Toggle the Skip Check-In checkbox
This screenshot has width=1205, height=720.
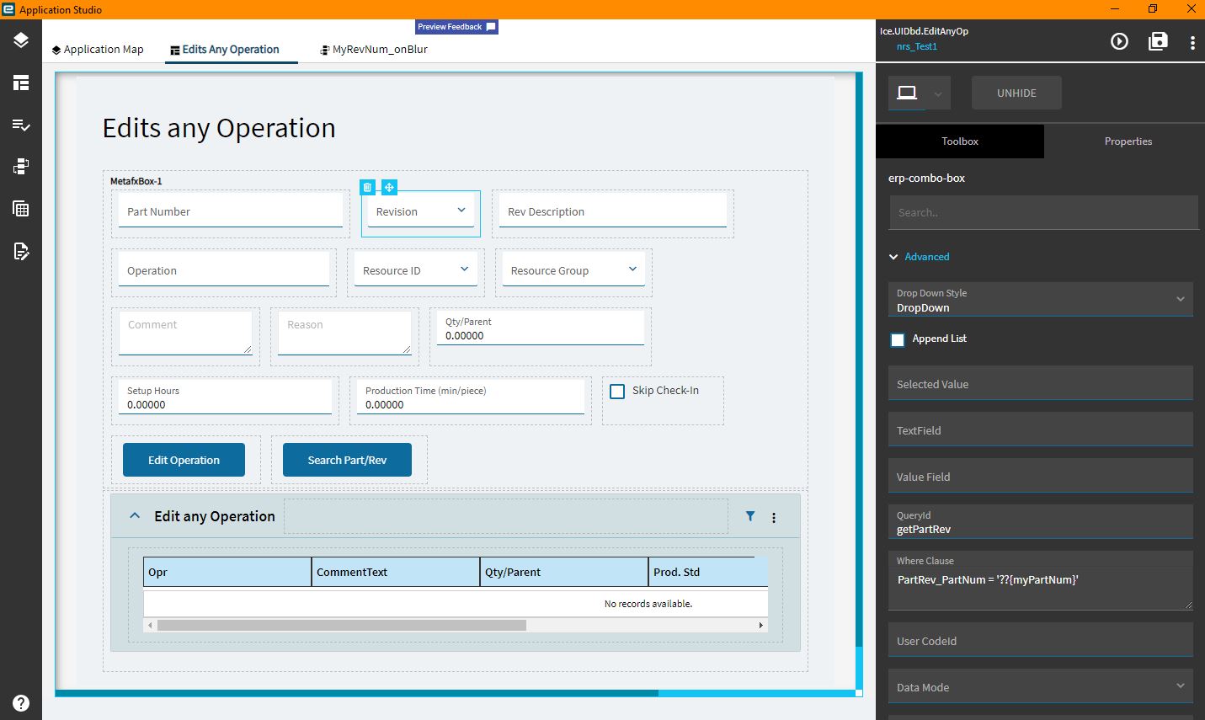coord(617,392)
